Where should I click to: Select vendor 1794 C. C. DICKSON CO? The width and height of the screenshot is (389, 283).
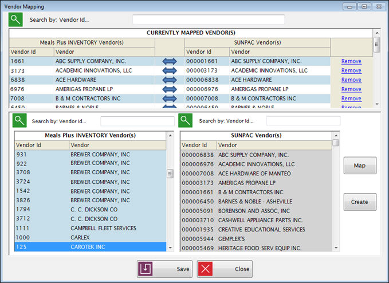[x=91, y=210]
